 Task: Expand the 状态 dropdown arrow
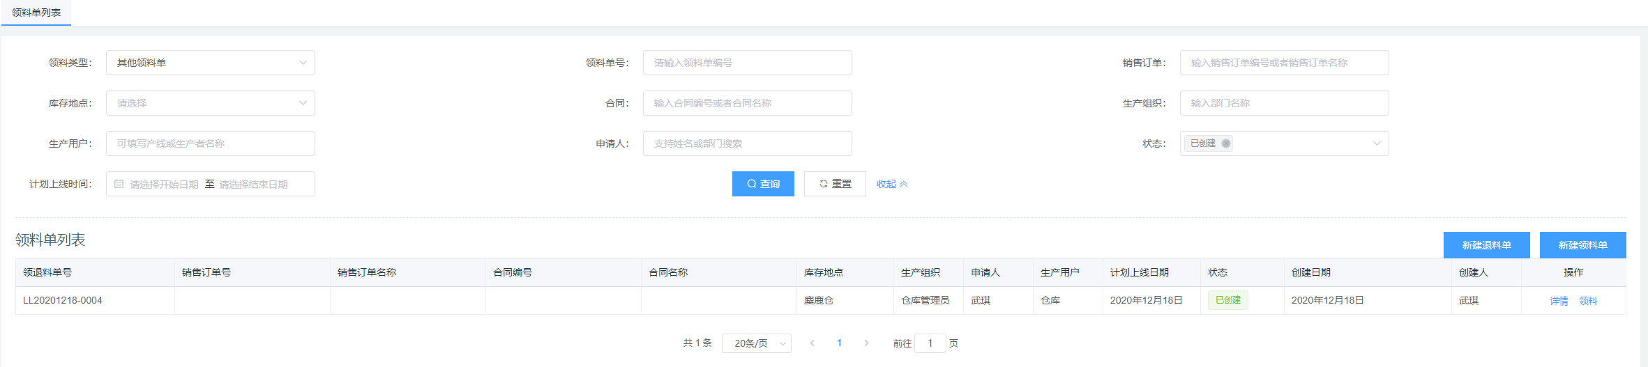pos(1376,143)
